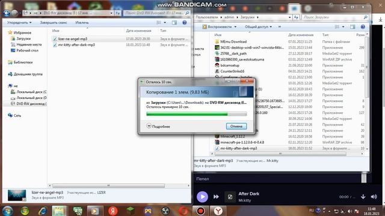Click Завершить сеанс in the toolbar
The height and width of the screenshot is (216, 385).
pos(54,23)
